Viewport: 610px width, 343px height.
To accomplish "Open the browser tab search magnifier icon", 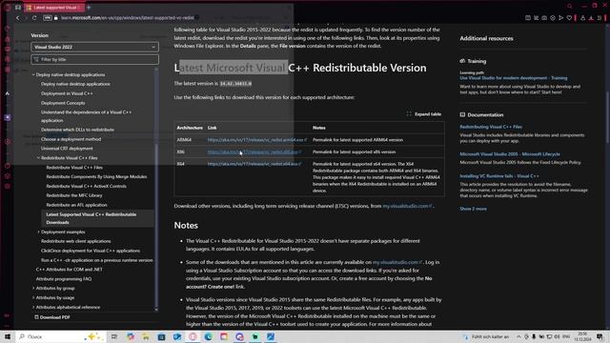I will coord(570,7).
